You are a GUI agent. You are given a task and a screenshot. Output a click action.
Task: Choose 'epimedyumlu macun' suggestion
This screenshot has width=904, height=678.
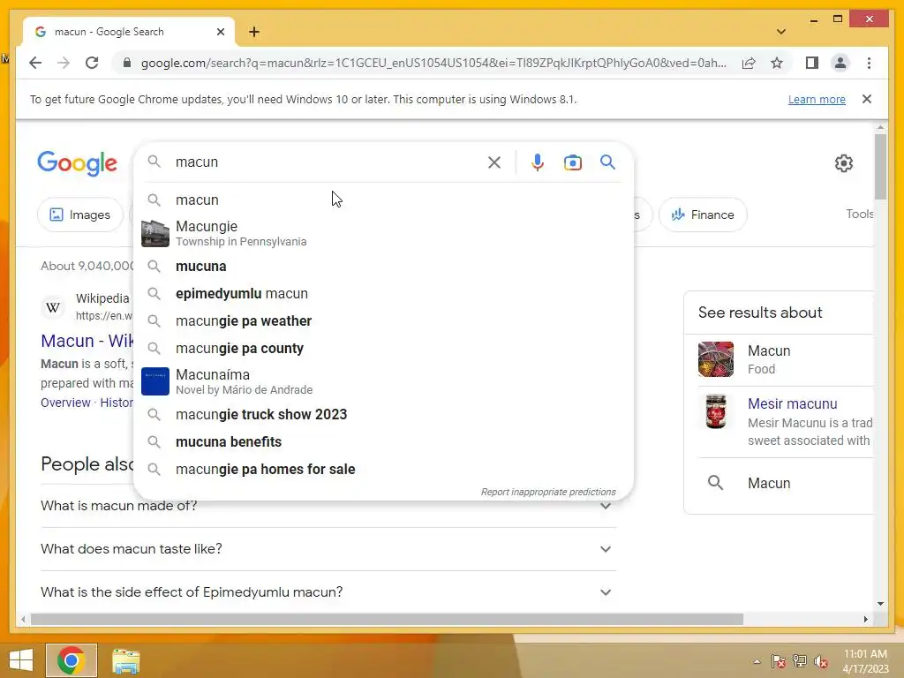383,293
